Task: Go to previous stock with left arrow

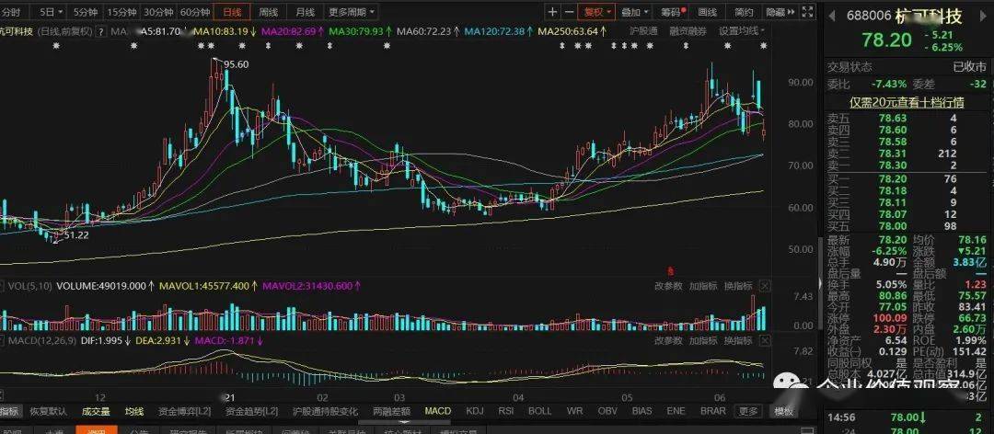Action: (x=831, y=14)
